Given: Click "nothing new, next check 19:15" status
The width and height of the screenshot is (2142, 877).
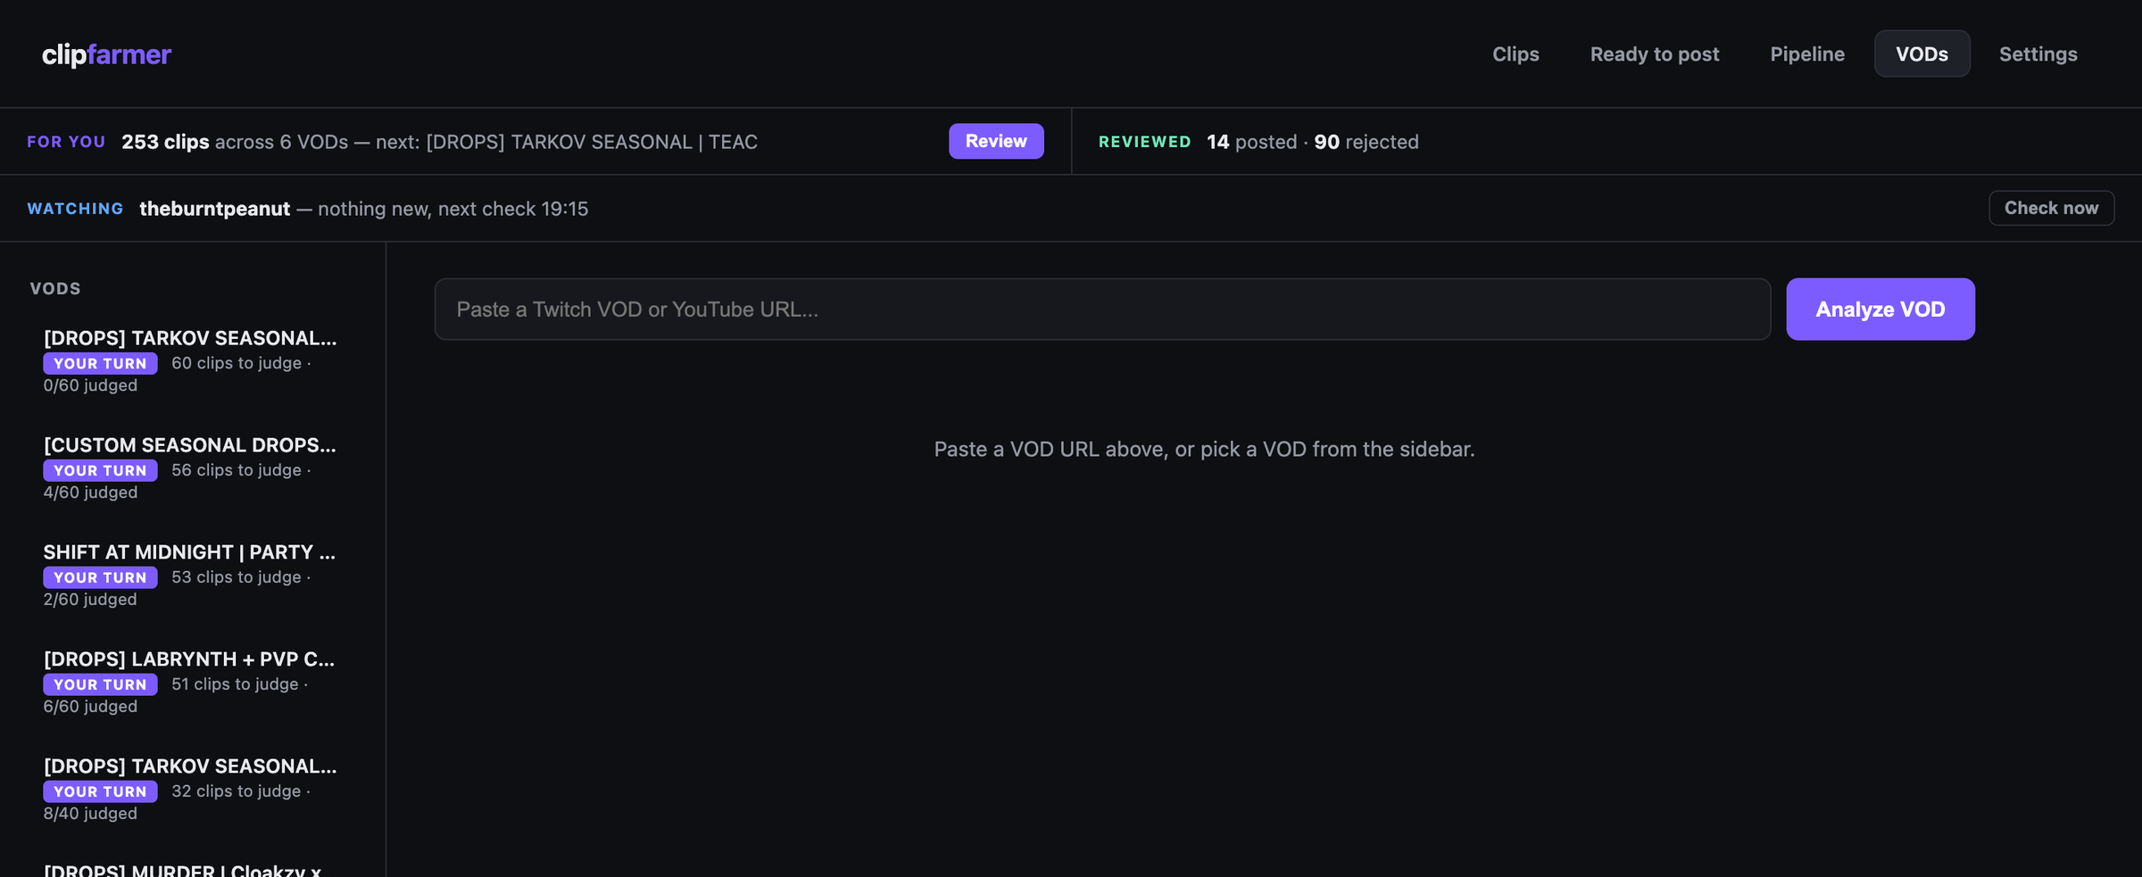Looking at the screenshot, I should (x=453, y=209).
